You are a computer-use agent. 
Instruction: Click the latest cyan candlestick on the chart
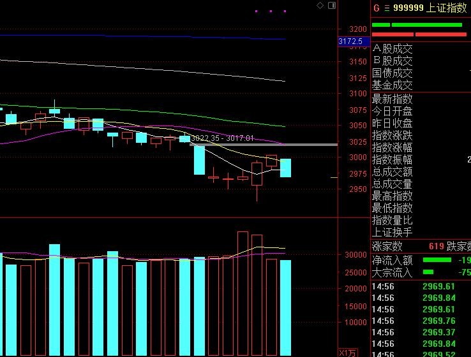tap(285, 168)
